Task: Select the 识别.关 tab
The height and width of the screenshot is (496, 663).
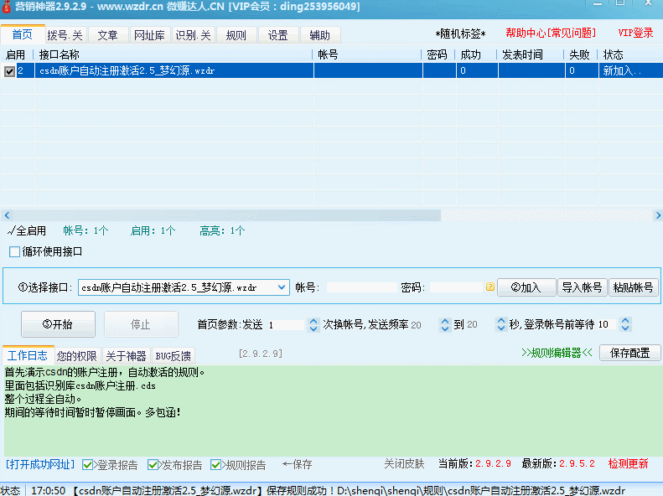Action: pos(194,35)
